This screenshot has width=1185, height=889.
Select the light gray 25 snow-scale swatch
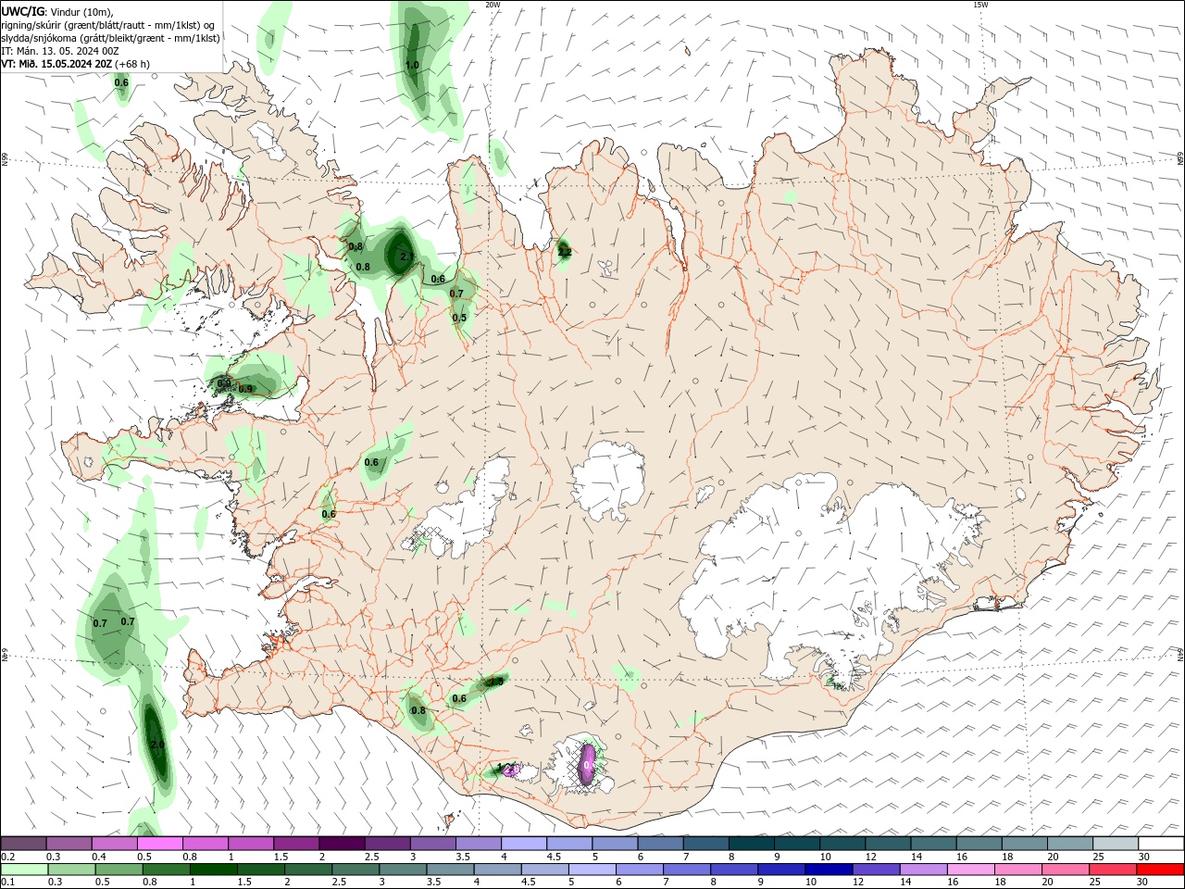[1115, 844]
